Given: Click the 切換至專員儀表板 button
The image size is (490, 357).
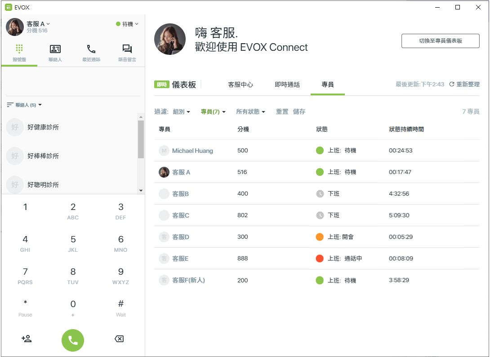Looking at the screenshot, I should [x=440, y=41].
